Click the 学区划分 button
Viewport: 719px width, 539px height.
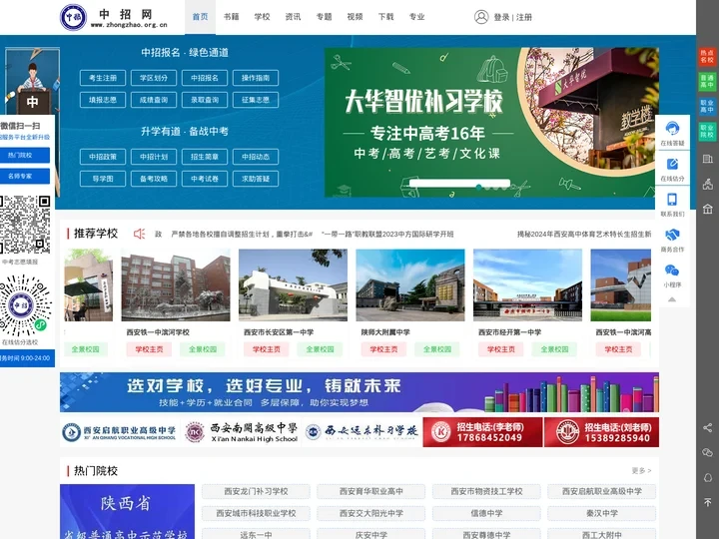coord(154,78)
